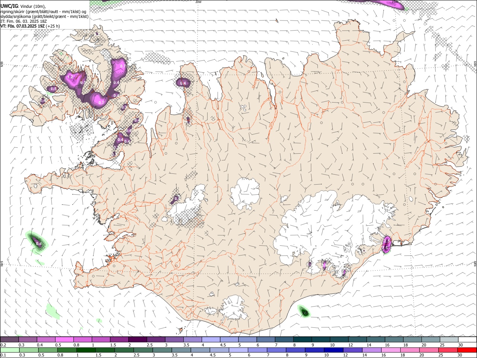This screenshot has height=358, width=477.
Task: Pick the 0.5–0.8 medium green swatch in lower legend
Action: (x=48, y=350)
